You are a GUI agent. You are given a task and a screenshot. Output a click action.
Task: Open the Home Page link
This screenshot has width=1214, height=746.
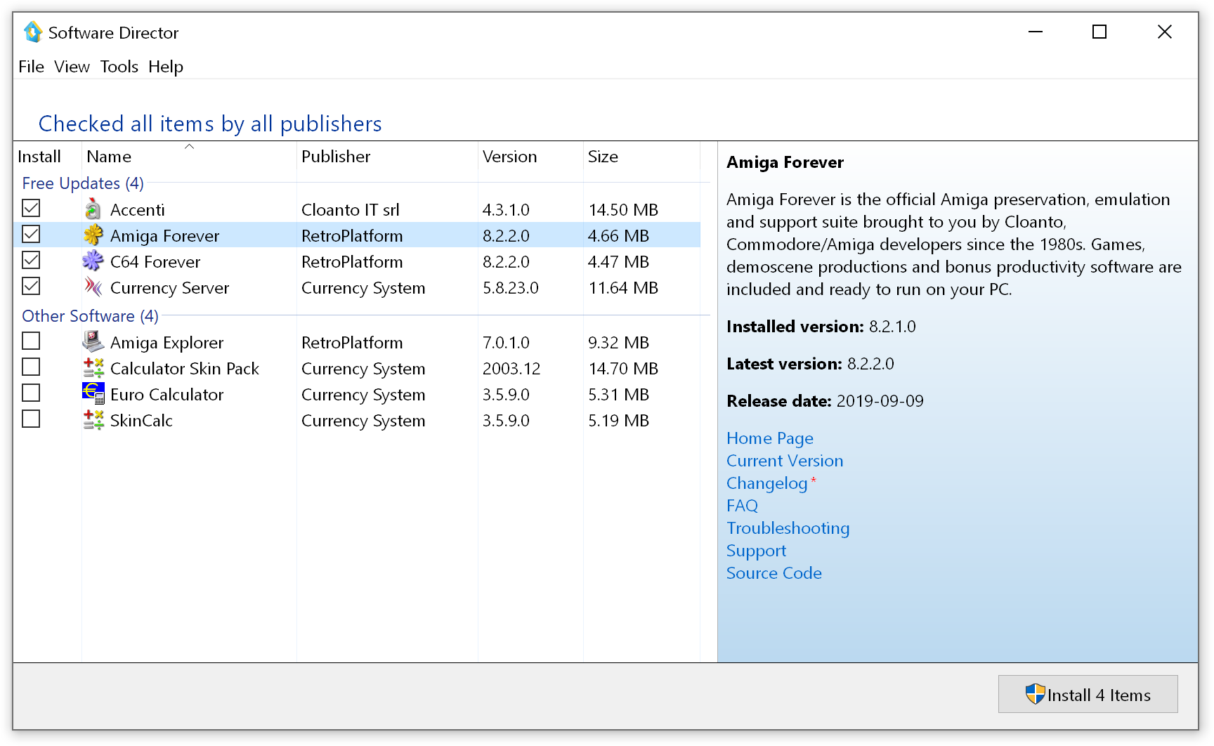[770, 438]
